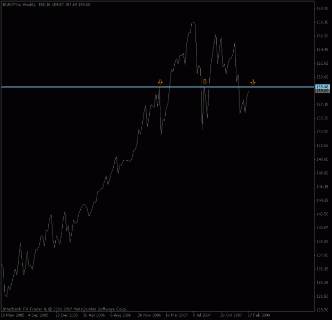Viewport: 332px width, 320px height.
Task: Click the low value 157.69 in the header
Action: [x=71, y=5]
